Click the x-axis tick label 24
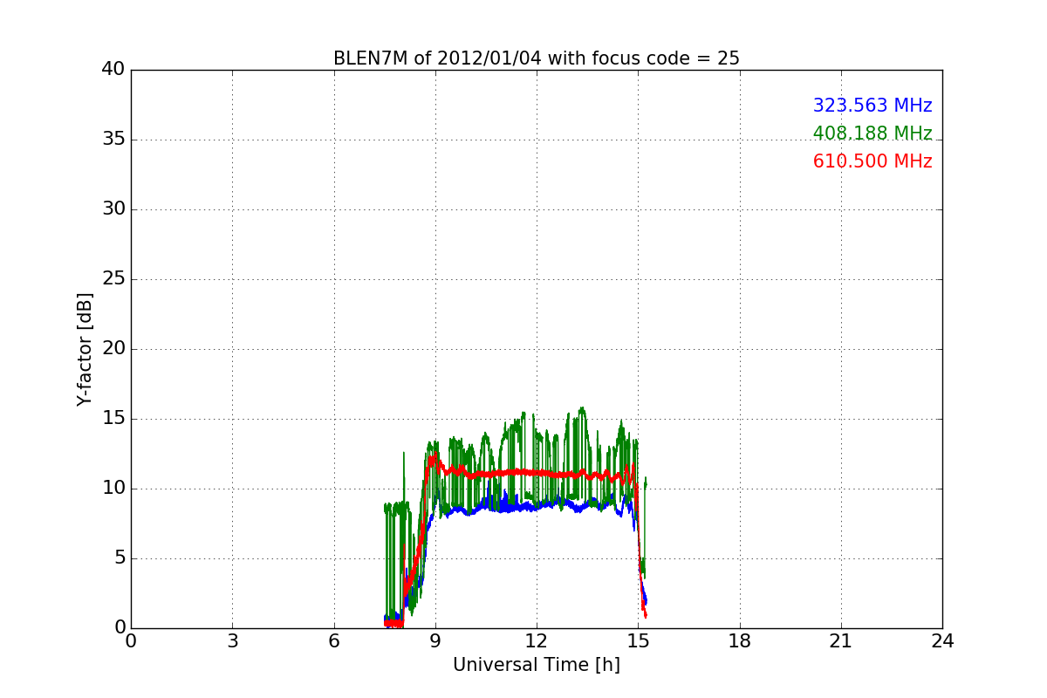The height and width of the screenshot is (698, 1047). (x=942, y=641)
